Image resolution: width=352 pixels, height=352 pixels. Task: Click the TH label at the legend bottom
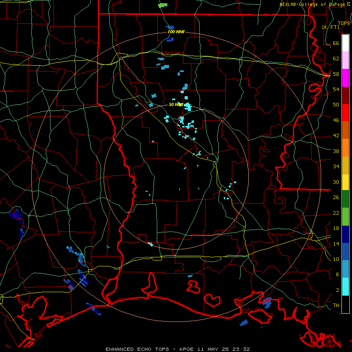tap(336, 305)
